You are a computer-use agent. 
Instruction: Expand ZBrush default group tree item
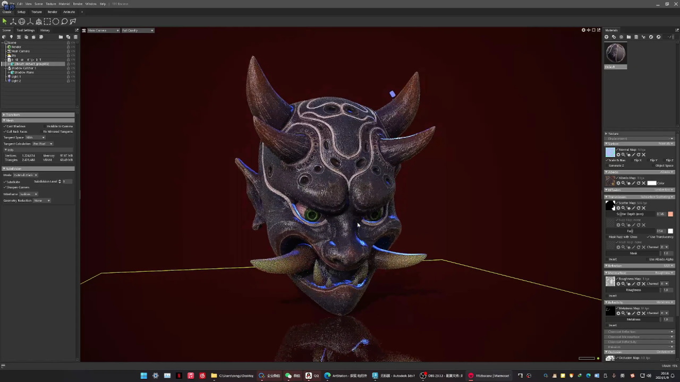tap(9, 64)
